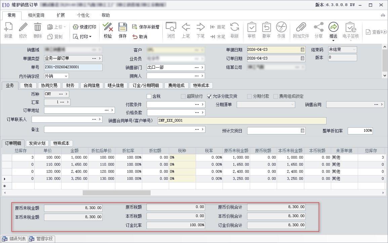Open the 相关查询 ribbon tab
Screen dimensions: 388x243
pos(36,15)
